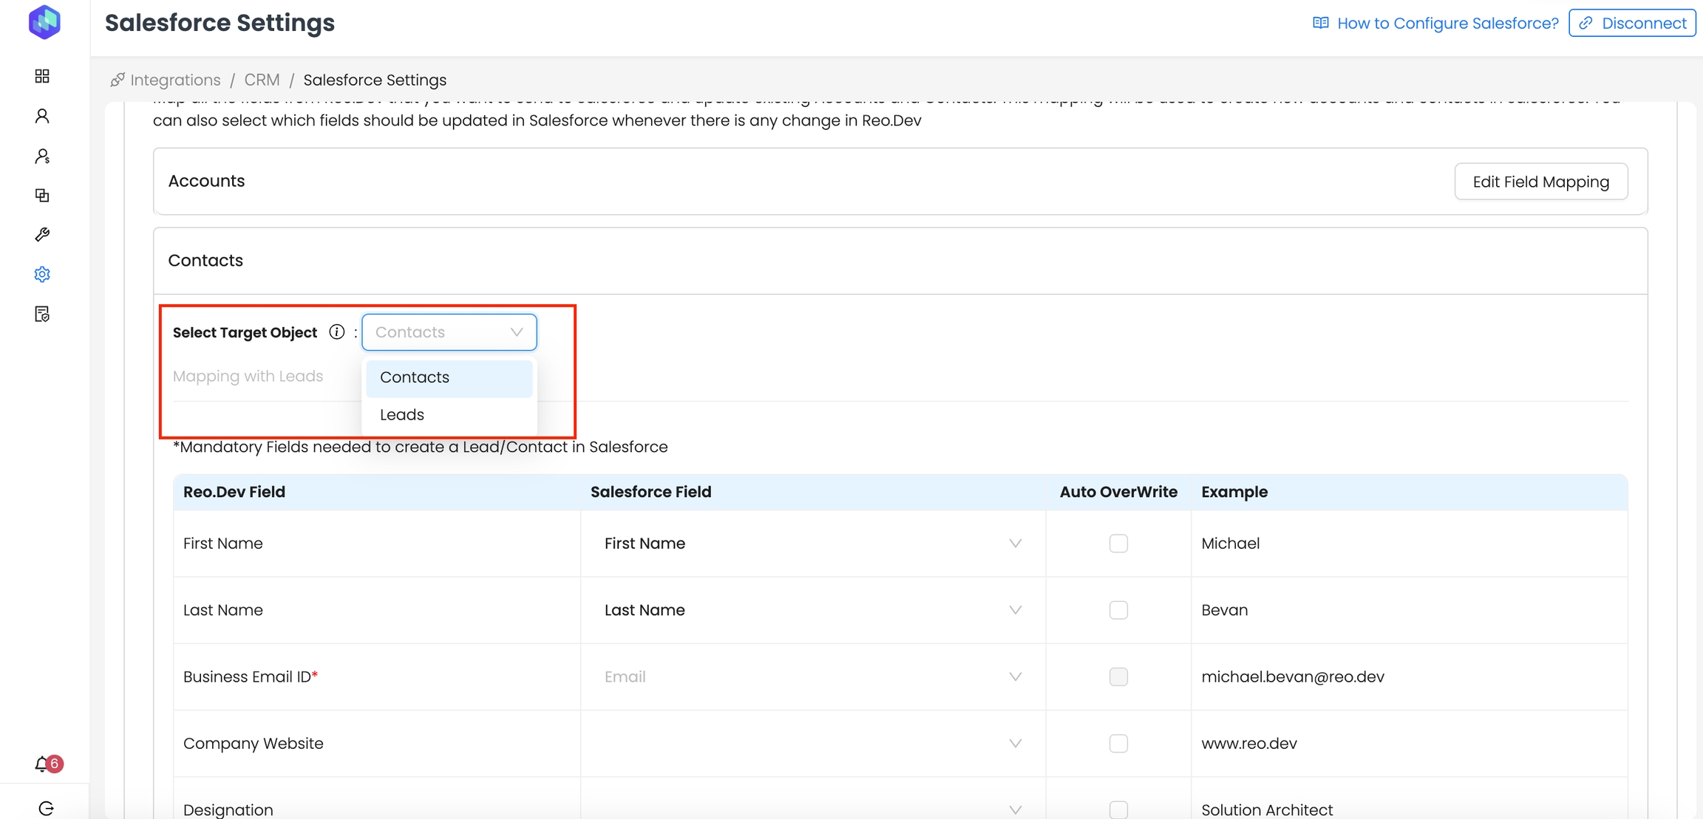Viewport: 1703px width, 819px height.
Task: Click the logout icon at sidebar bottom
Action: [x=46, y=808]
